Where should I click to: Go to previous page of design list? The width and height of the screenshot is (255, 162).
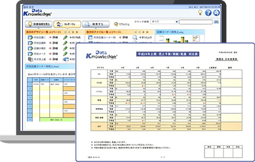tap(69, 32)
